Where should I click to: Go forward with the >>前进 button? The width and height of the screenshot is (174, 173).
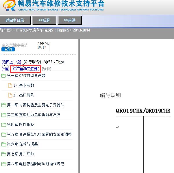[x=70, y=20]
